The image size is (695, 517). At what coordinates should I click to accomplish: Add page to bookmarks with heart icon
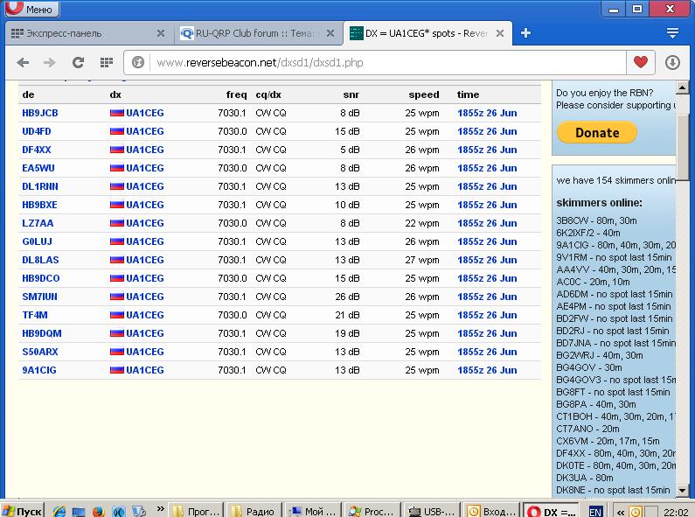coord(641,63)
